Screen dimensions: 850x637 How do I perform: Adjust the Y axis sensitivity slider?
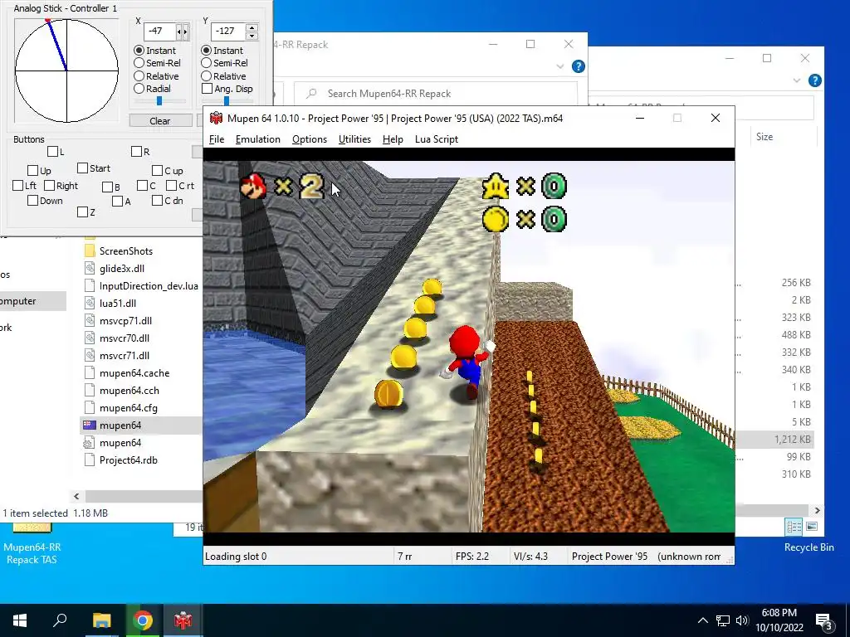(227, 100)
